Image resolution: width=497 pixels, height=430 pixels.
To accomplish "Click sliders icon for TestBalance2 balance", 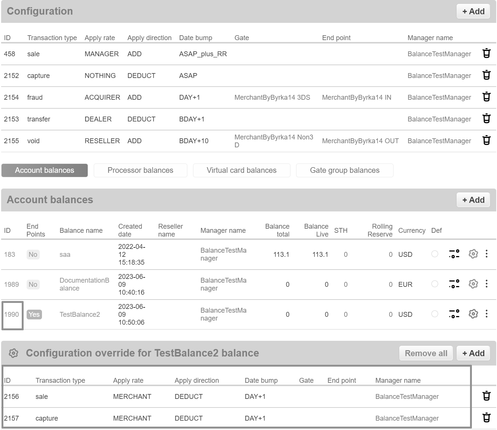I will click(454, 314).
